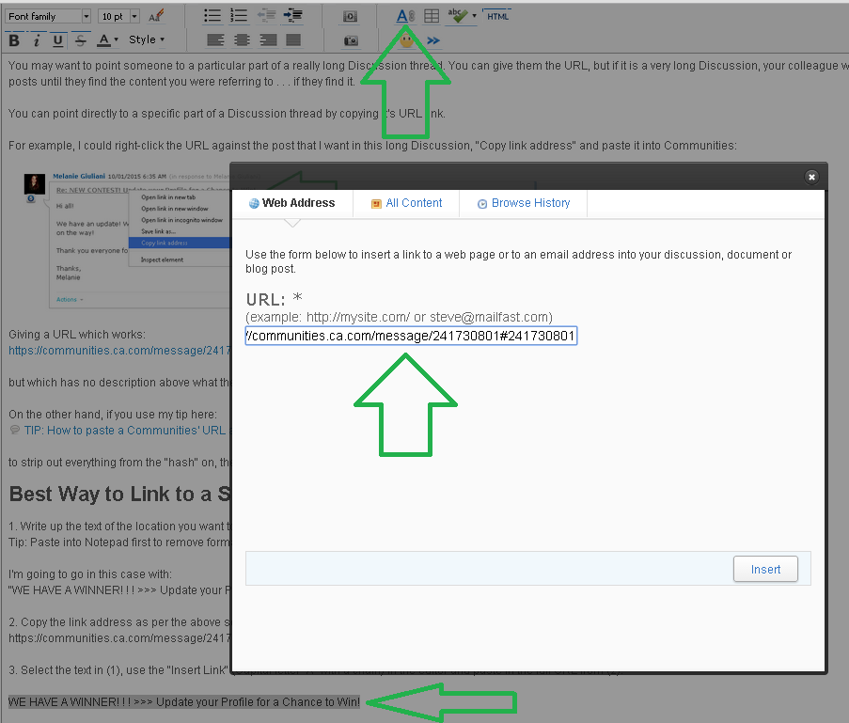The height and width of the screenshot is (723, 849).
Task: Switch to the Browse History tab
Action: coord(524,203)
